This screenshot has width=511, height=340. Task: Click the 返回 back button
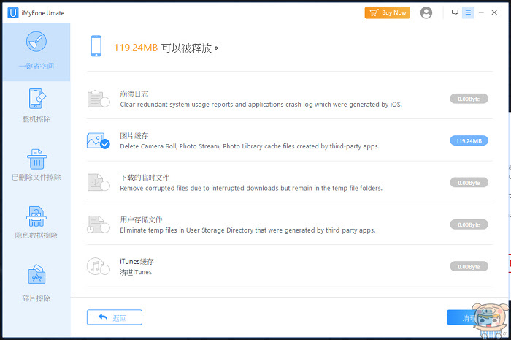[x=115, y=317]
